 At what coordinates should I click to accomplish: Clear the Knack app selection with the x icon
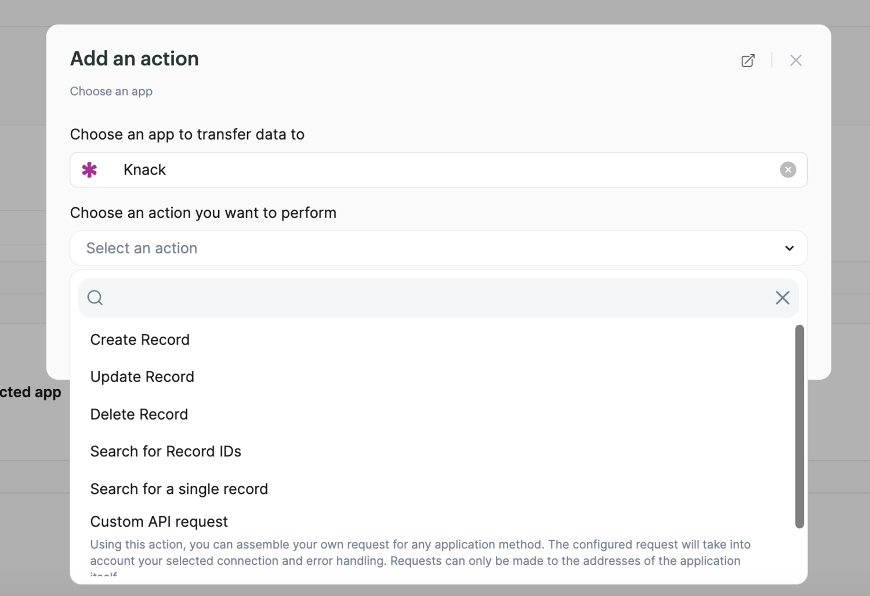pos(788,169)
